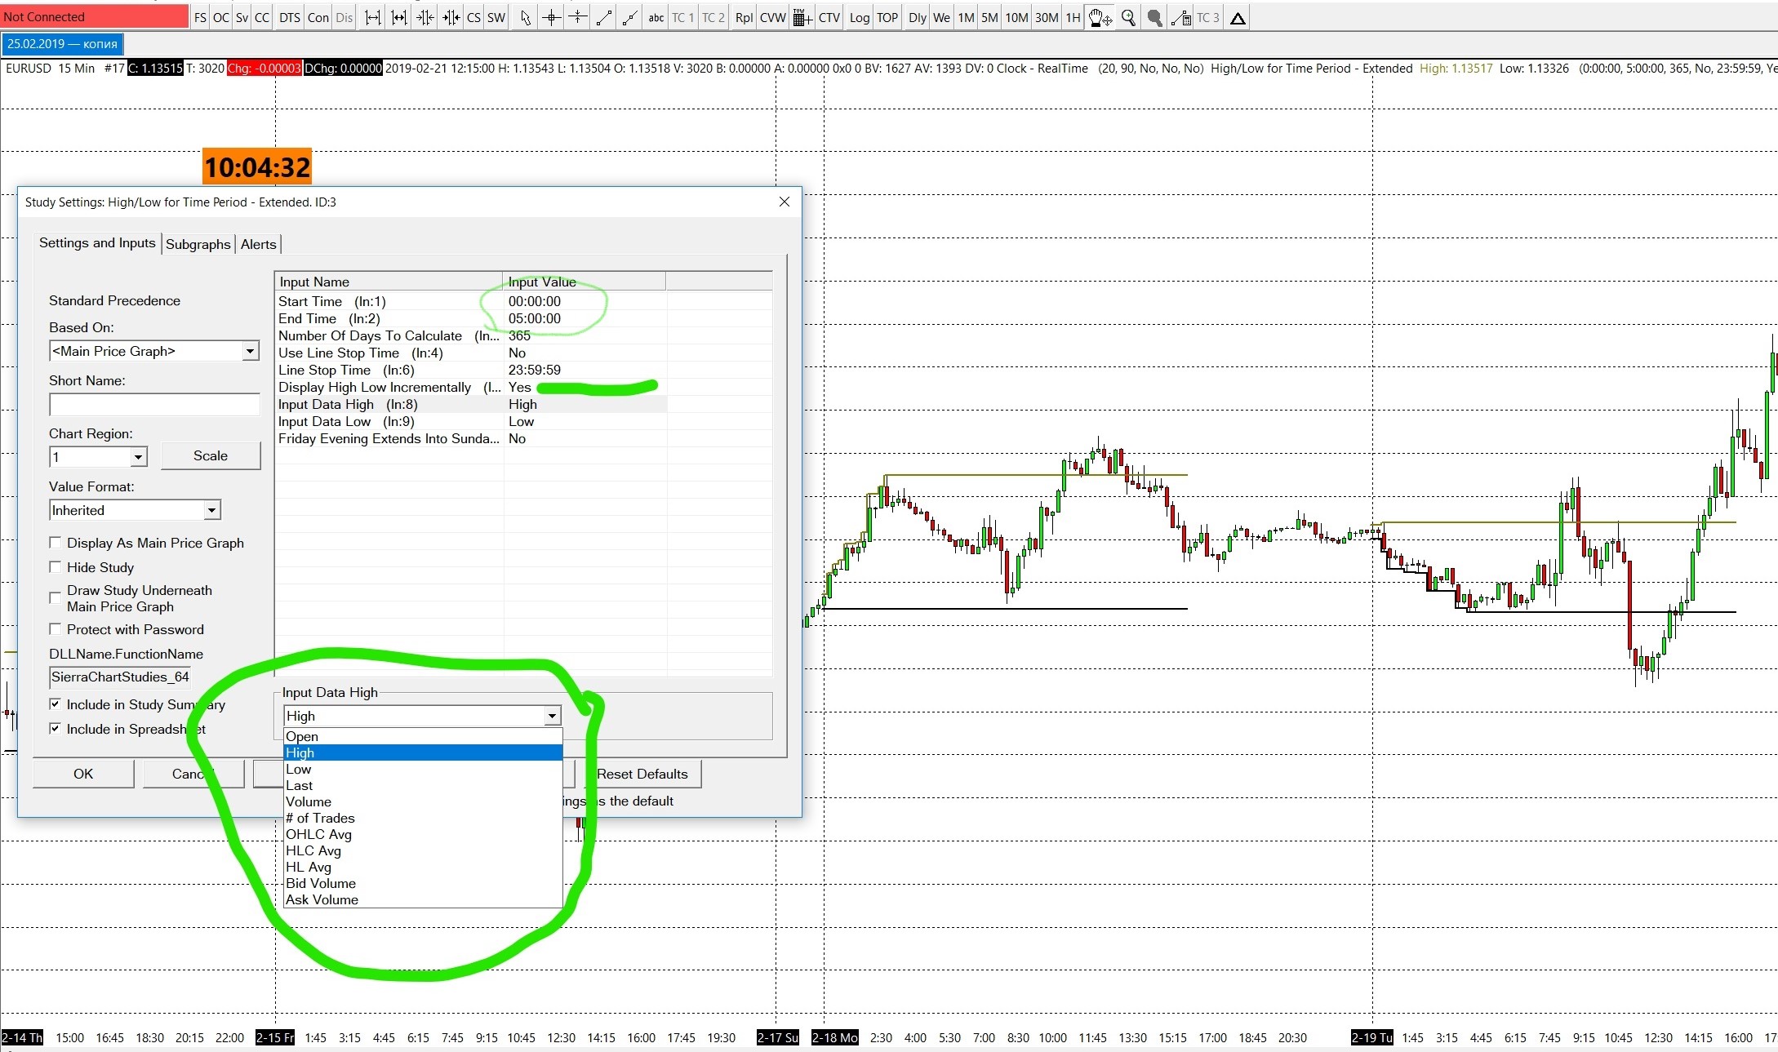Enable Display As Main Price Graph
The image size is (1778, 1052).
pos(56,543)
